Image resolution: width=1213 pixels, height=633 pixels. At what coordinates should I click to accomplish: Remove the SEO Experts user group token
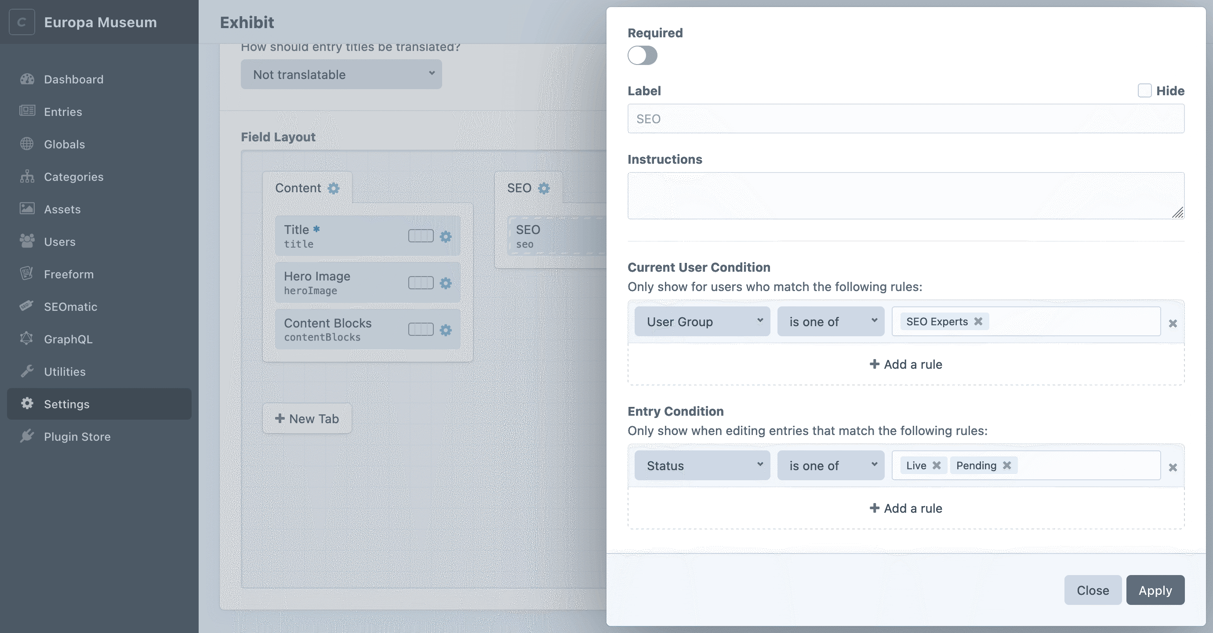coord(978,321)
